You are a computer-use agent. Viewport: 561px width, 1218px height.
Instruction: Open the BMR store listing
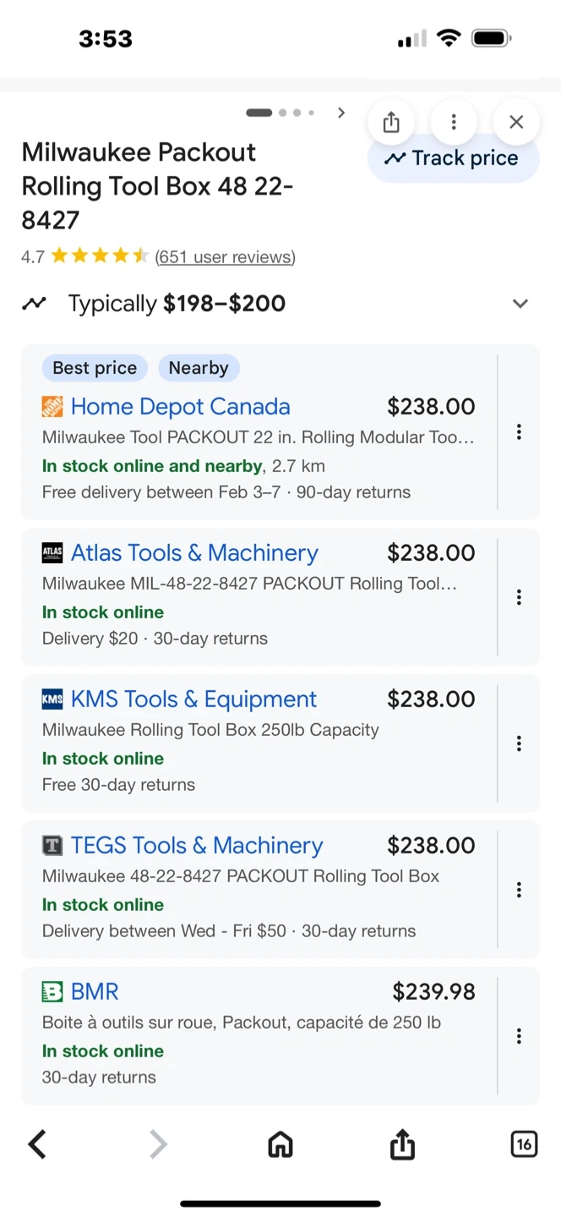95,991
